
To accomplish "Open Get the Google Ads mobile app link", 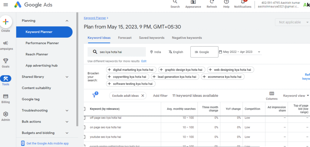I will [48, 143].
